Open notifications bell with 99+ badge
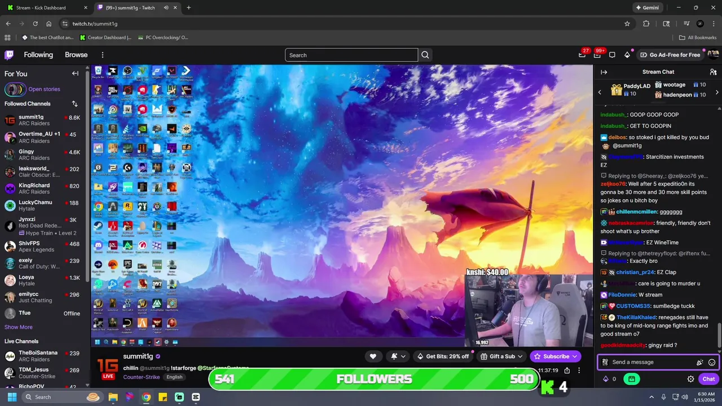Image resolution: width=722 pixels, height=406 pixels. (x=597, y=55)
